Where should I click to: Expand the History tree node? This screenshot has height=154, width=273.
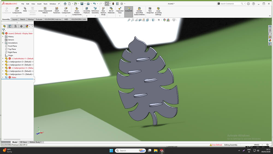pyautogui.click(x=3, y=37)
